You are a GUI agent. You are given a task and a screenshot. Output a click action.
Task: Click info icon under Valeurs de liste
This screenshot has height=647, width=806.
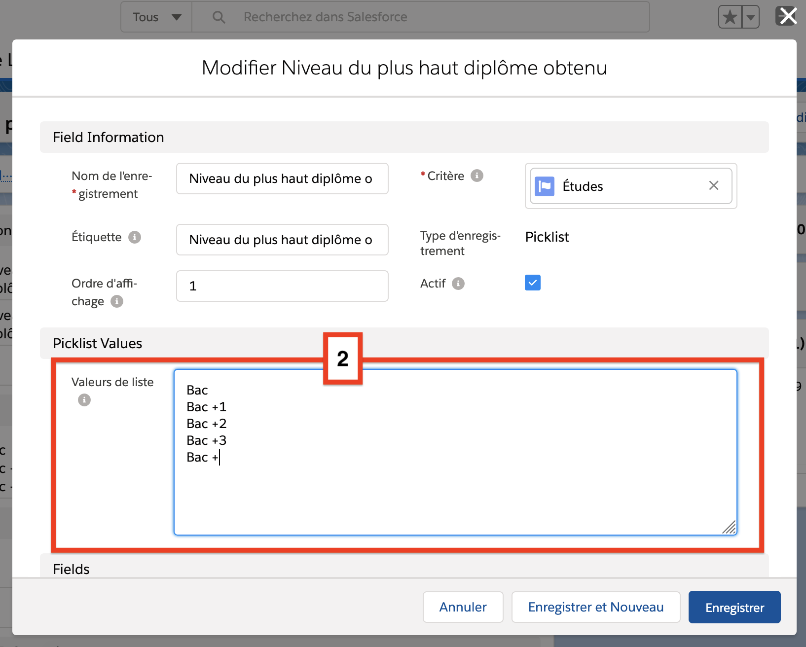[84, 400]
